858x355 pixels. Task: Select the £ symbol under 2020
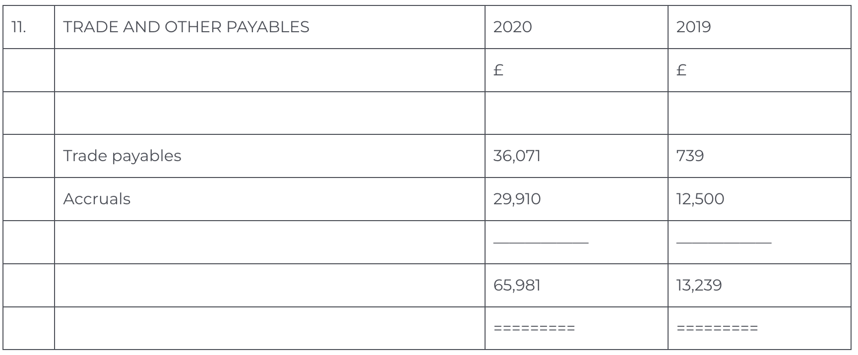pos(498,70)
